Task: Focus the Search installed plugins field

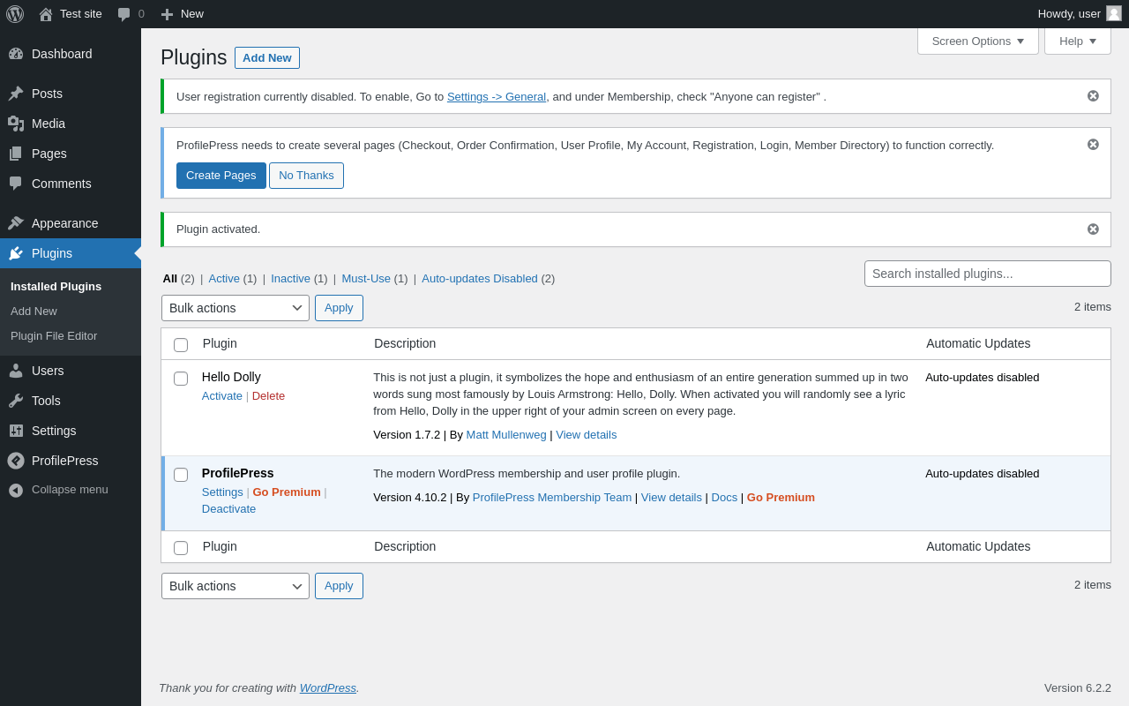Action: pyautogui.click(x=987, y=274)
